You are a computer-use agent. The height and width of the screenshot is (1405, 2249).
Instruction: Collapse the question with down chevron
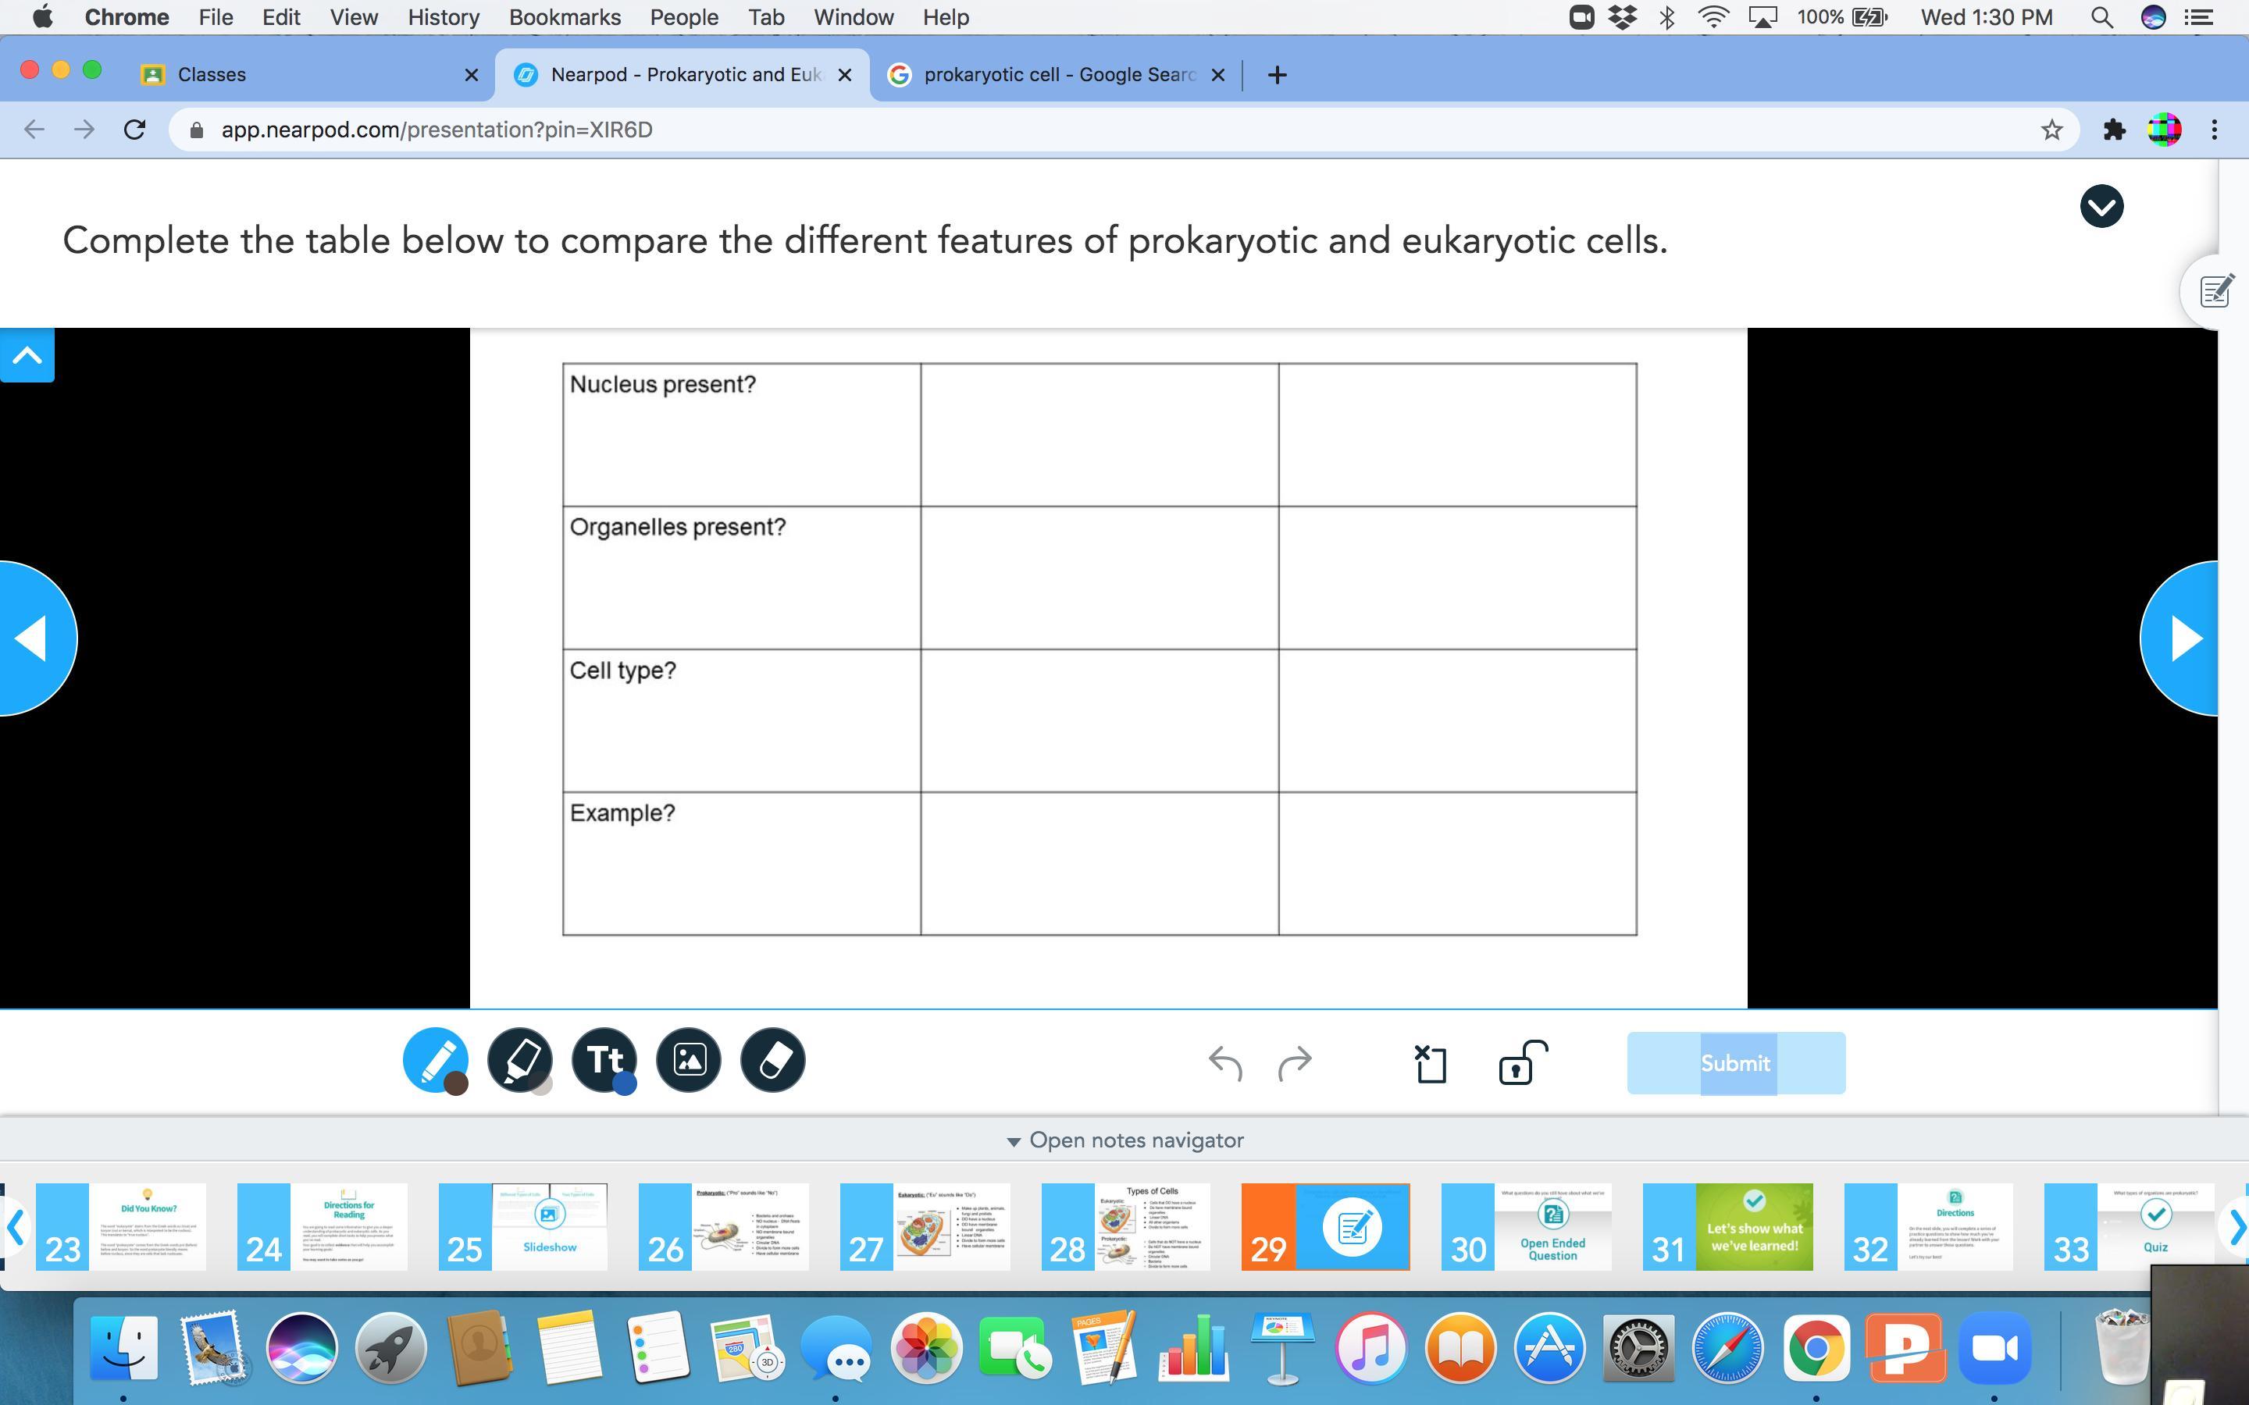tap(2101, 205)
